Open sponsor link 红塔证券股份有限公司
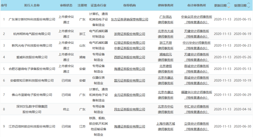This screenshot has width=253, height=137. tap(130, 43)
